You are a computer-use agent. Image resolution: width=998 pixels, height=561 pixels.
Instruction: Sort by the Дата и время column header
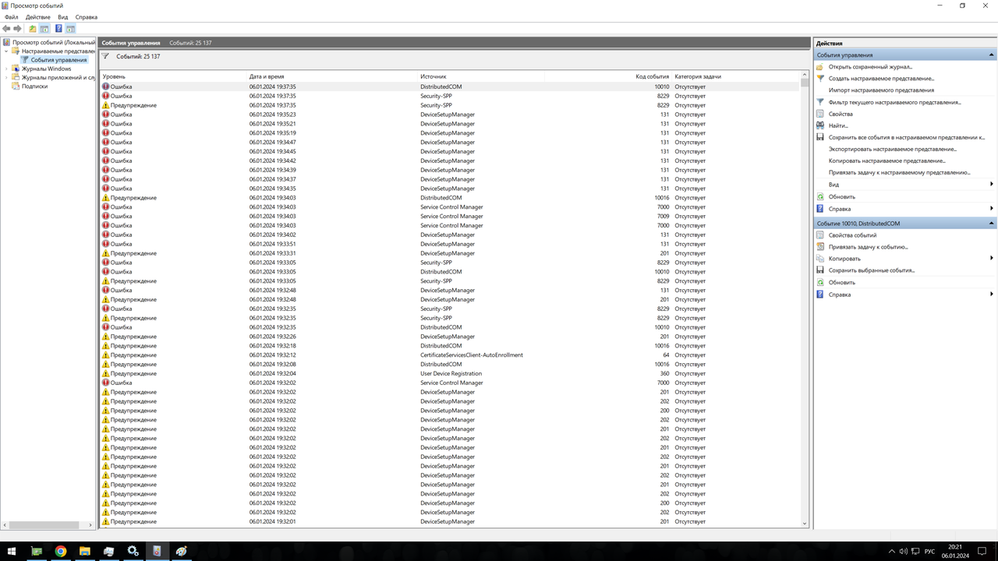(x=332, y=77)
